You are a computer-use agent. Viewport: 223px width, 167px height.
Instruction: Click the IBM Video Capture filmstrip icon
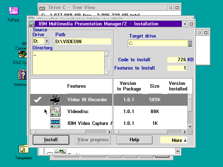pos(55,123)
